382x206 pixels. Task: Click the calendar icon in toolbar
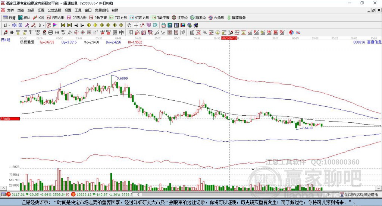point(163,25)
